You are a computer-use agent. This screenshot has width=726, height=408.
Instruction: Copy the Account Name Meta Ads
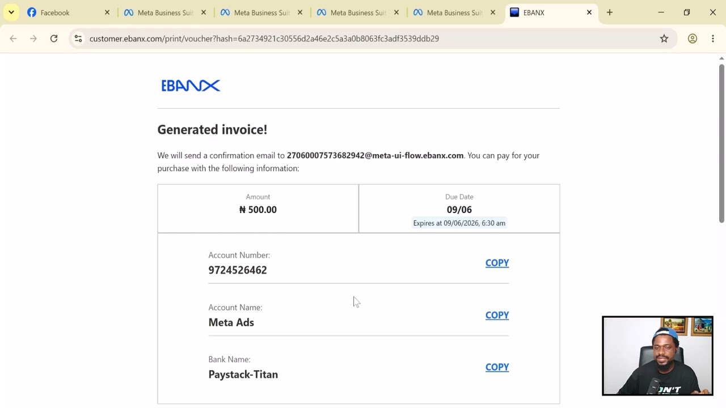[497, 315]
